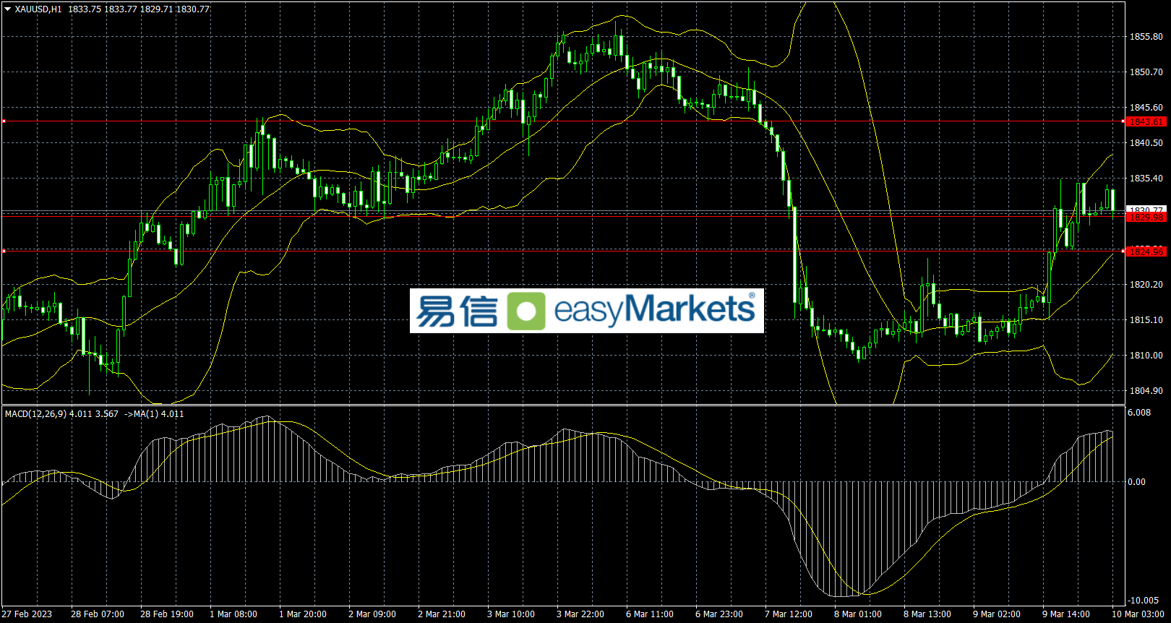Viewport: 1171px width, 623px height.
Task: Click the 3 Mar 10:00 time label
Action: point(511,614)
